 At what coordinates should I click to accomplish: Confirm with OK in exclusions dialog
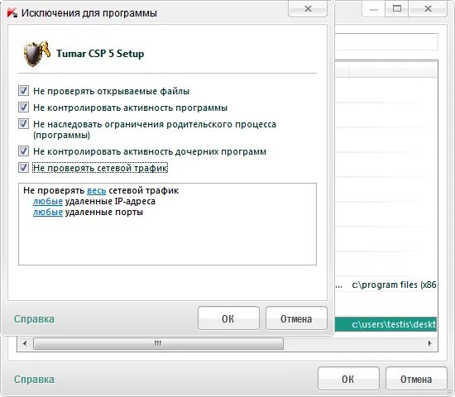(228, 318)
